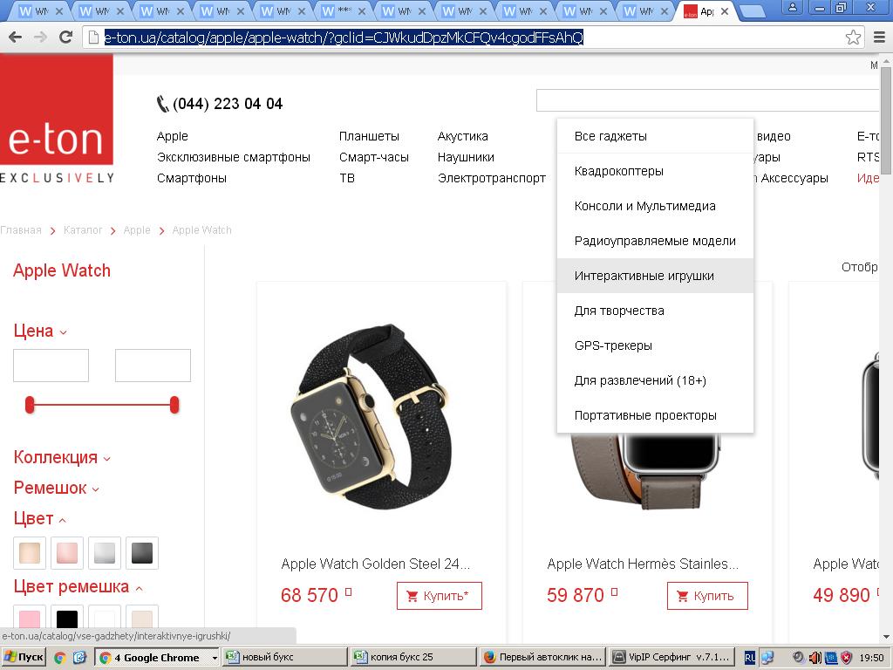Open the 'копия букс 25' taskbar window

pos(412,657)
